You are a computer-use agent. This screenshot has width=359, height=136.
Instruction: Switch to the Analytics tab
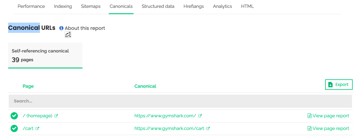[222, 6]
